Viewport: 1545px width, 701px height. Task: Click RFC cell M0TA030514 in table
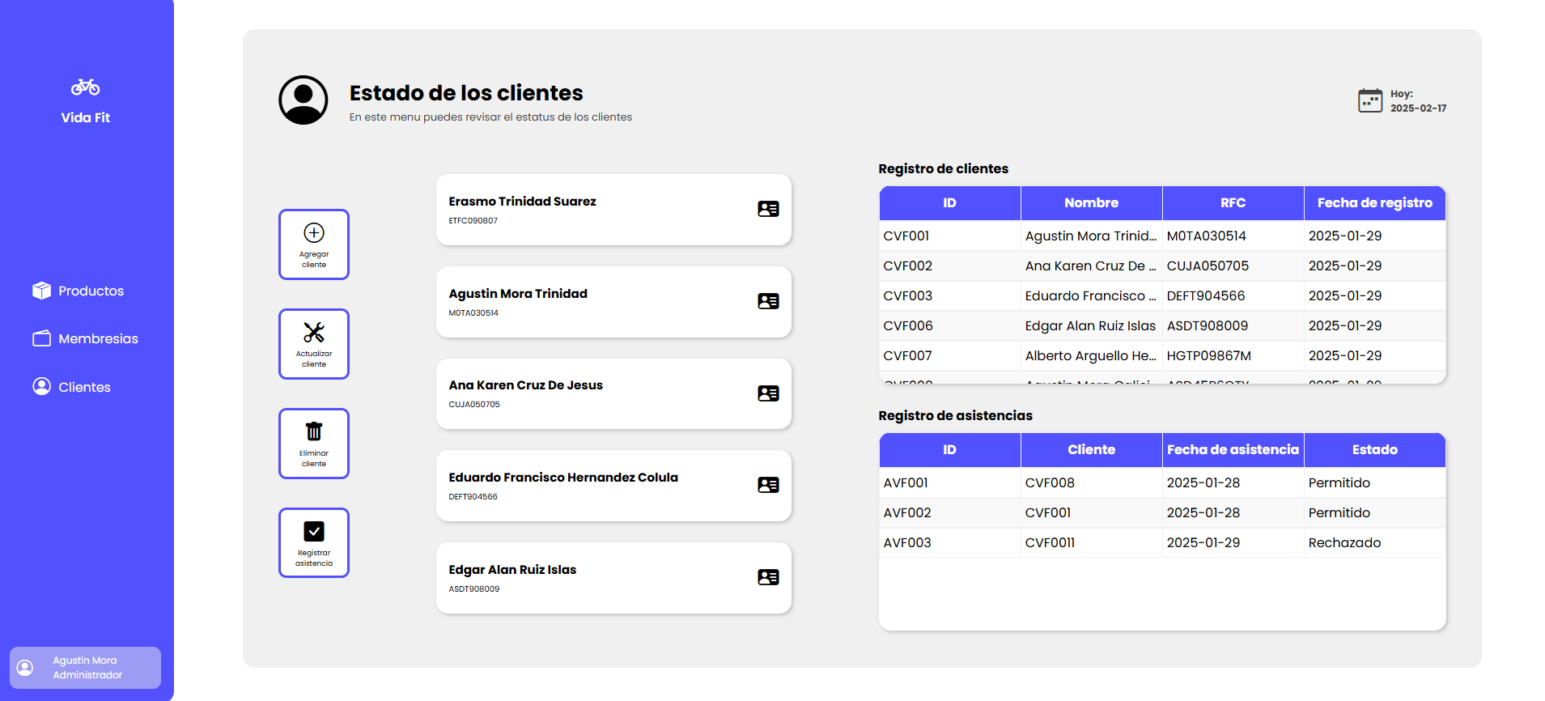pos(1233,236)
